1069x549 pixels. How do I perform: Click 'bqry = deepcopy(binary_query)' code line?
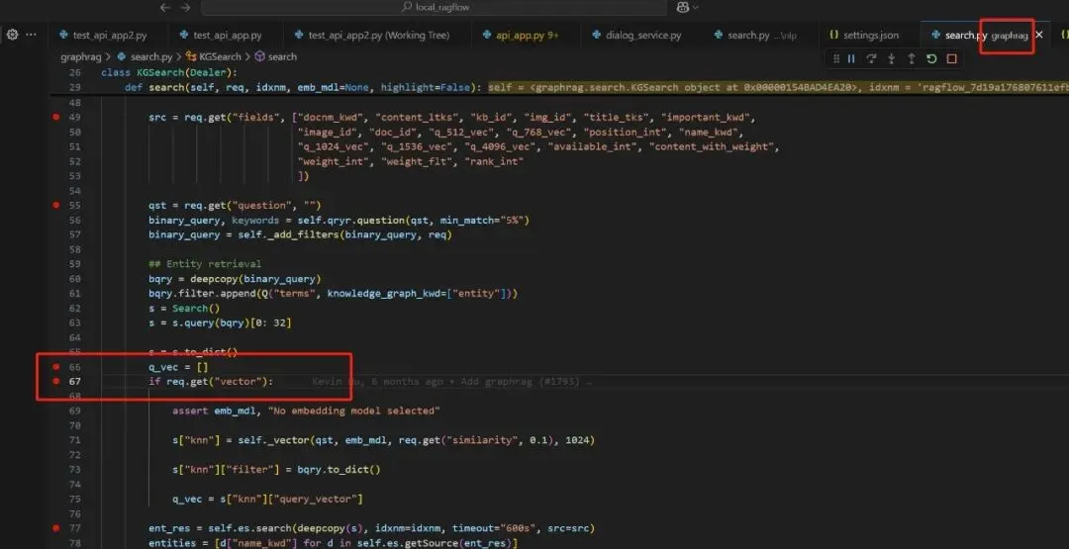pos(236,279)
